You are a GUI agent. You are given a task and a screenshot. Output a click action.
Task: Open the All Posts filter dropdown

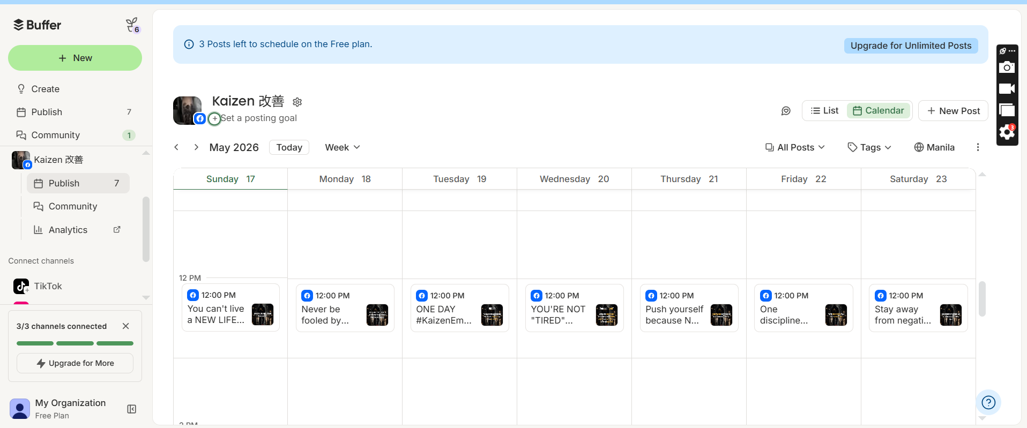pos(795,147)
